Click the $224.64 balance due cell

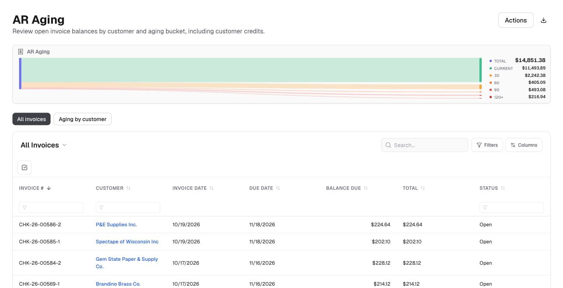pos(381,225)
